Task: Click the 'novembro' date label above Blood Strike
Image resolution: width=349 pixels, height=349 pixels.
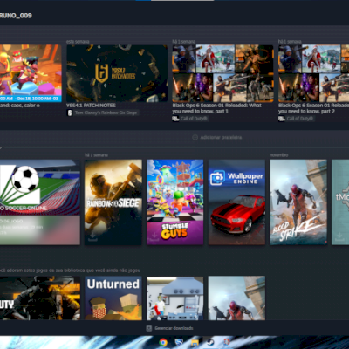Action: 278,155
